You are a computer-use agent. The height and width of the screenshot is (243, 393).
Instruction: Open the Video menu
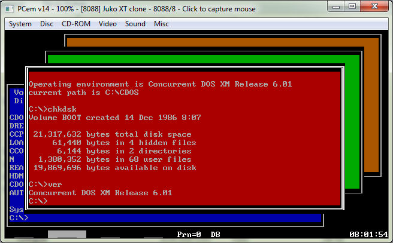[108, 24]
